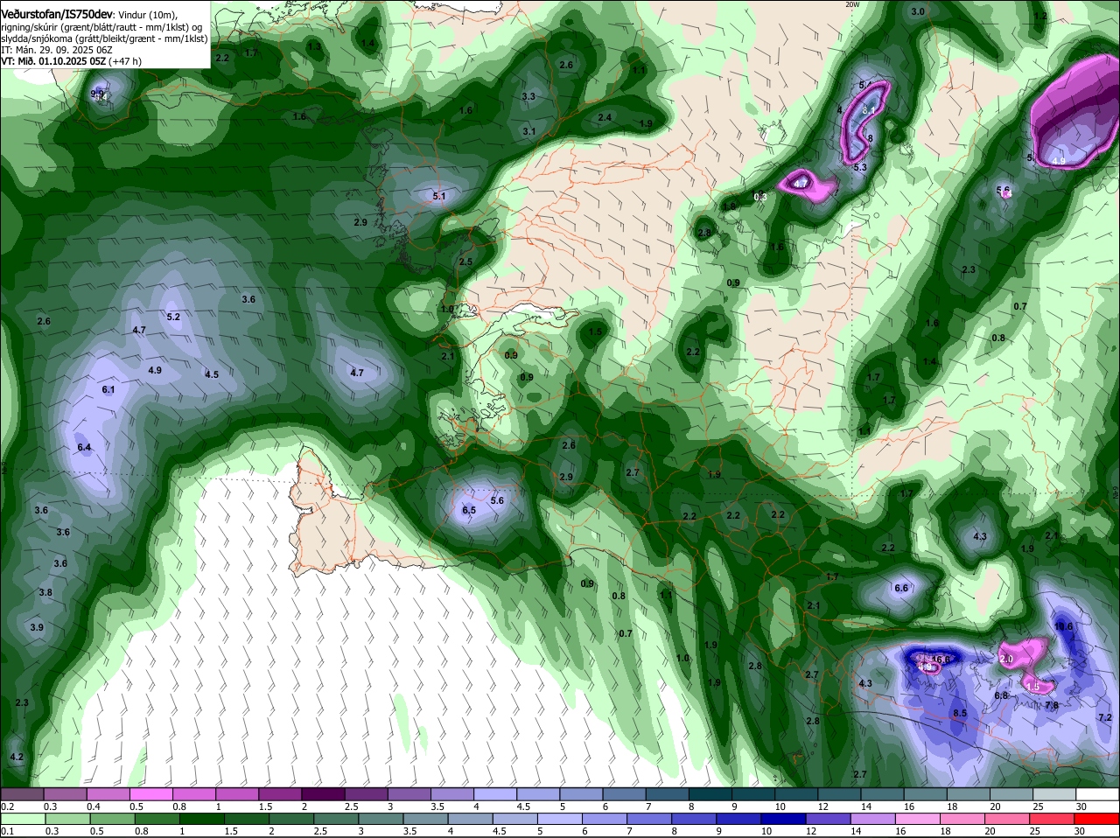Click the 6.1 precipitation value

click(x=108, y=389)
